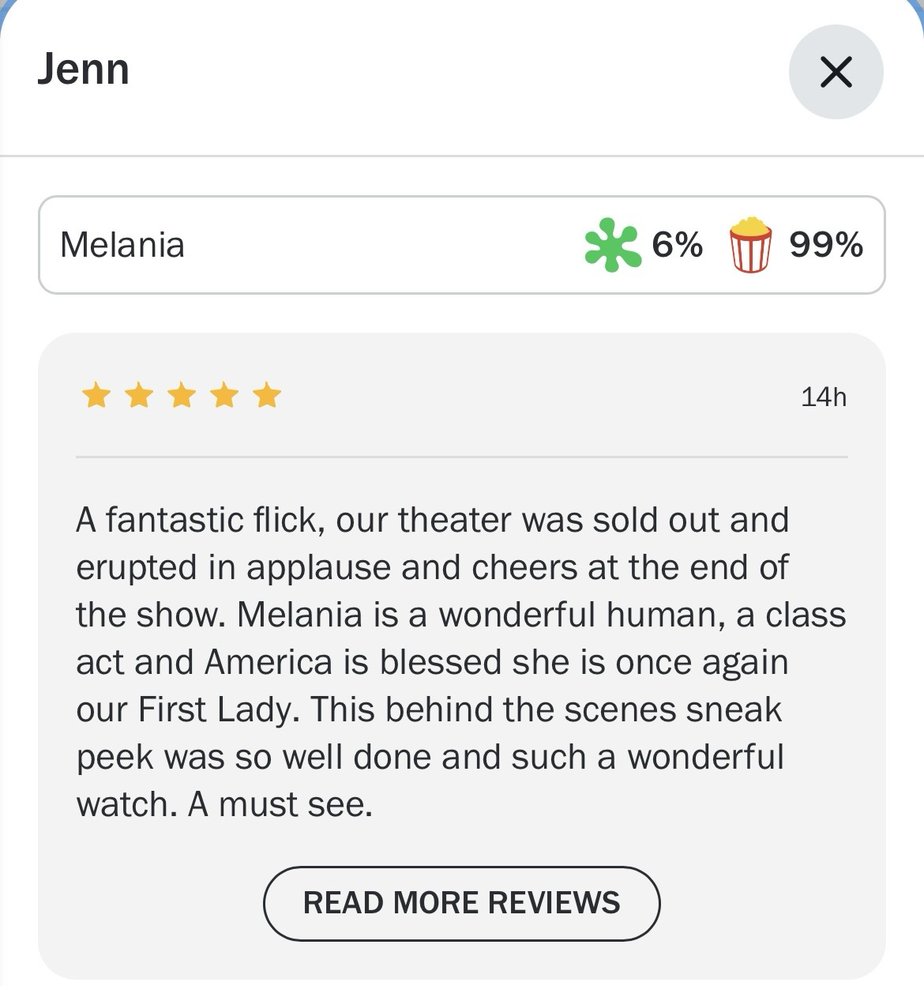Select the fifth rating star
Image resolution: width=924 pixels, height=986 pixels.
coord(267,395)
